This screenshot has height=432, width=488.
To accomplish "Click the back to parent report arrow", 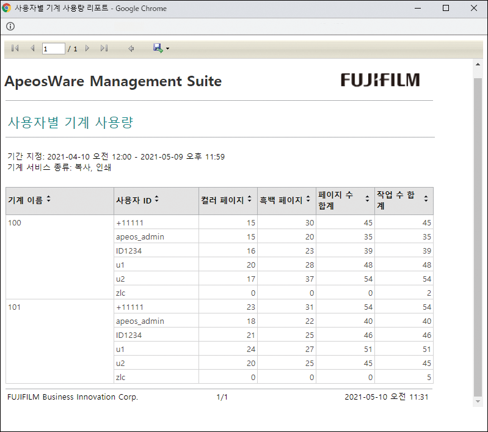I will (131, 48).
